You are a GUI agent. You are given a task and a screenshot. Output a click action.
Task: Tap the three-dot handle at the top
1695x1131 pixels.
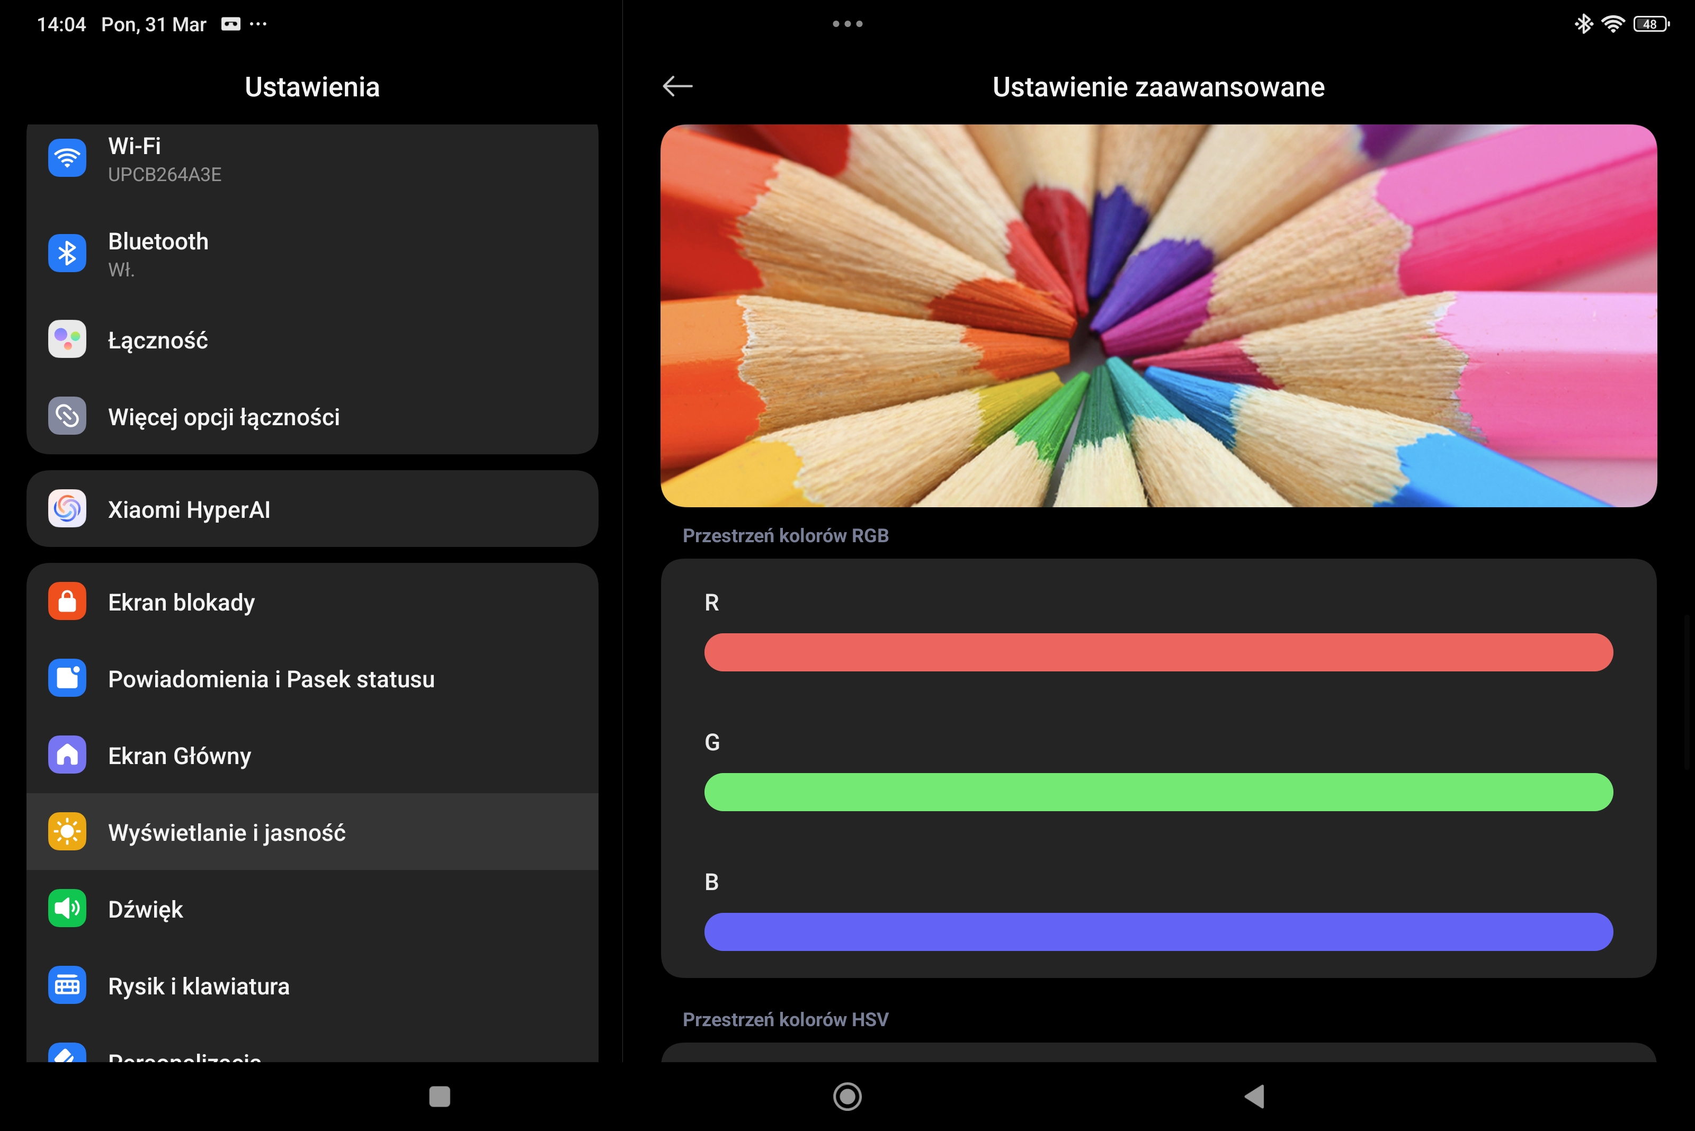coord(847,24)
